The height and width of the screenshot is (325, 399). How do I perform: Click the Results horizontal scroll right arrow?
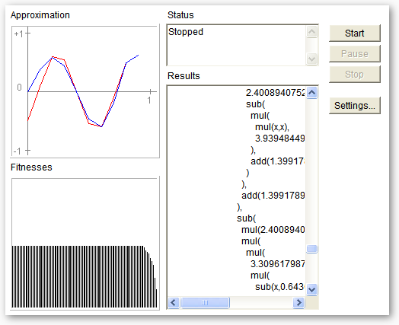click(x=298, y=303)
